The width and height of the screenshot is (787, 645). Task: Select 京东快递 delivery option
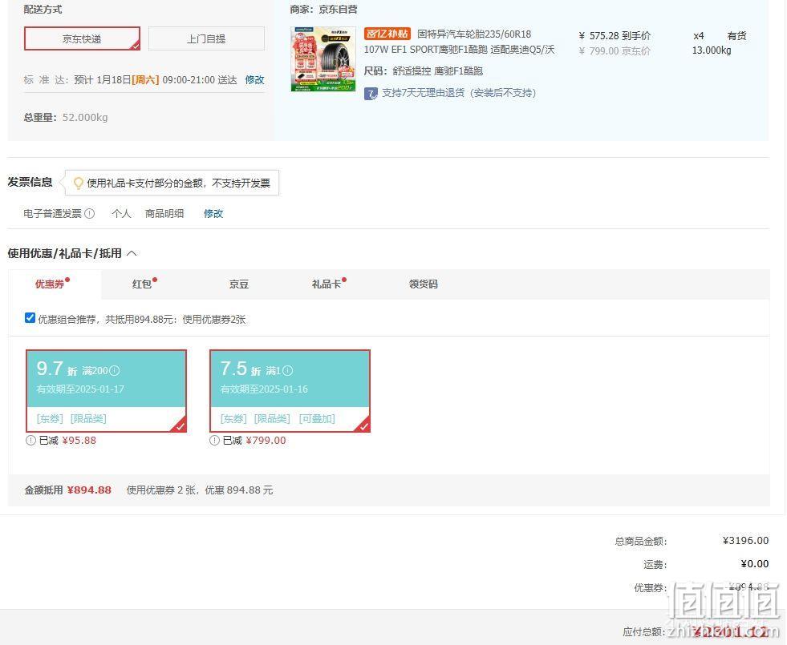[x=82, y=38]
